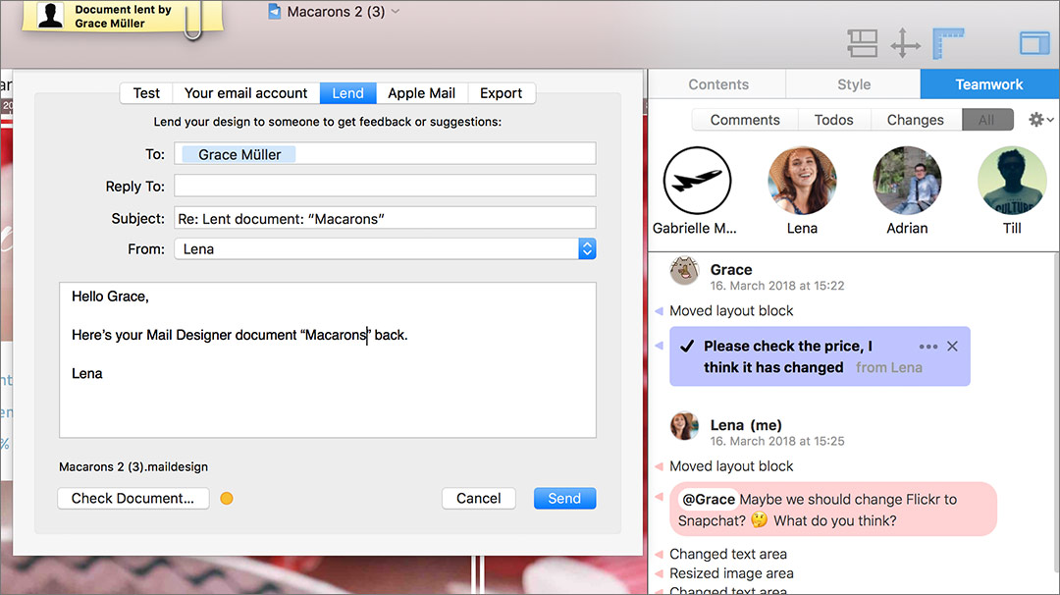Open the Teamwork gear settings menu

point(1040,120)
